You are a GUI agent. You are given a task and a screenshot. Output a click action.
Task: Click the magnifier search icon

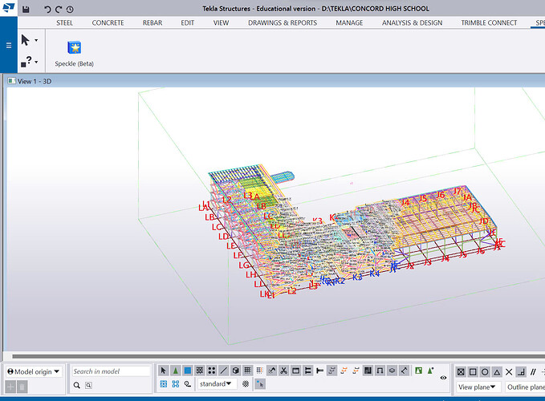[77, 385]
